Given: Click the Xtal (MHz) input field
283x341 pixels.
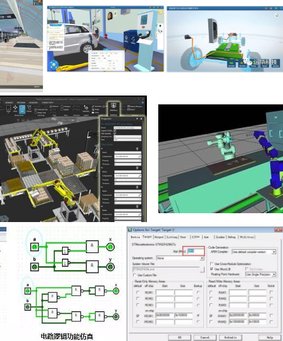Looking at the screenshot, I should click(x=196, y=251).
